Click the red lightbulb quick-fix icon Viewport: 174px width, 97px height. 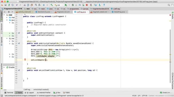(25, 60)
